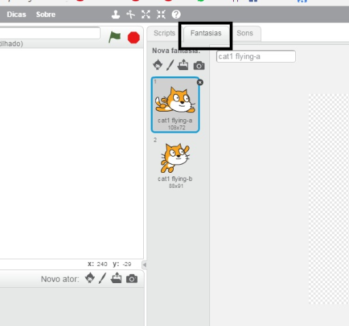Delete cat1 flying-a costume with x button
Screen dimensions: 349x326
(200, 82)
